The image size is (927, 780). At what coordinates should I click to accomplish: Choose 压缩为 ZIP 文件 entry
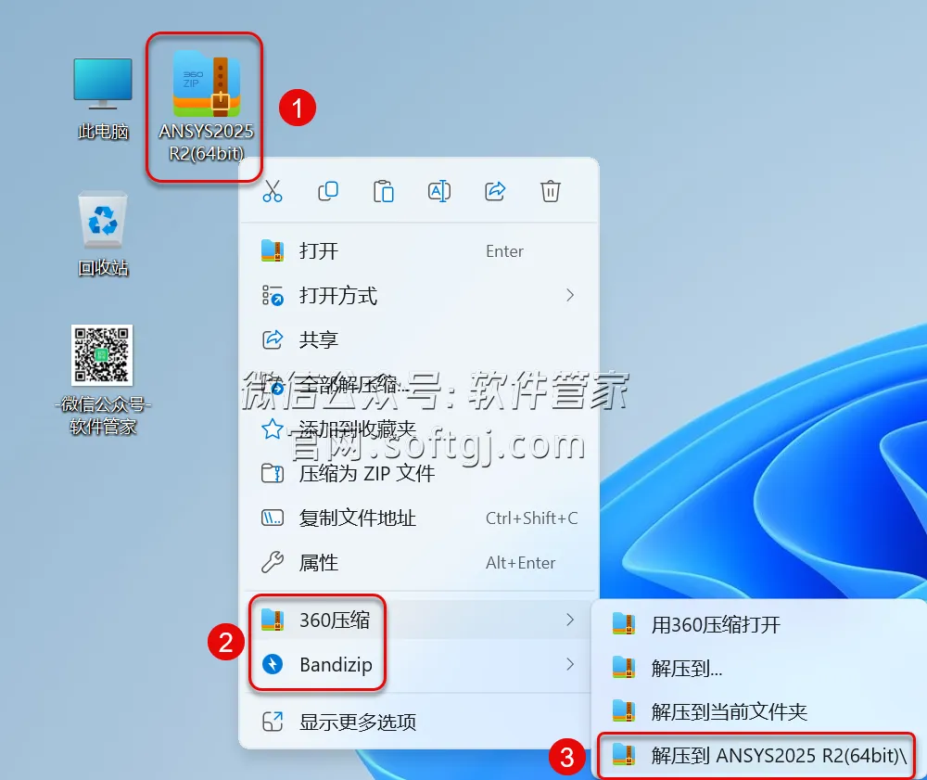[x=419, y=473]
